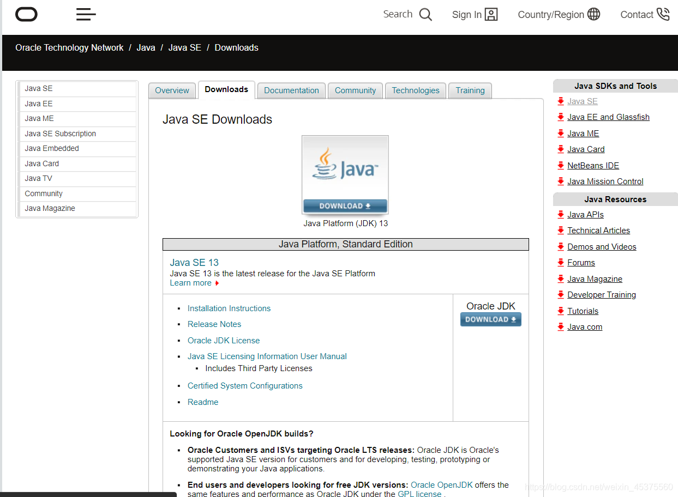
Task: Open Java TV in left sidebar
Action: pos(77,179)
